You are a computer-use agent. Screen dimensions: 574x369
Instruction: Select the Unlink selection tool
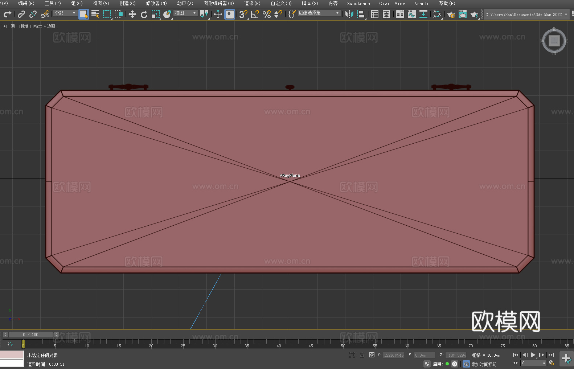click(x=33, y=14)
